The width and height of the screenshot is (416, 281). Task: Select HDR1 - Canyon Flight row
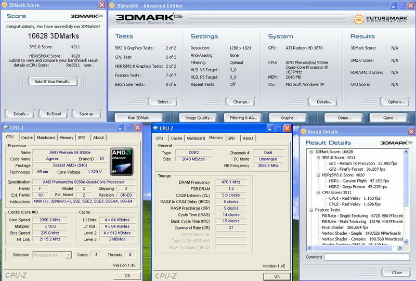(359, 181)
